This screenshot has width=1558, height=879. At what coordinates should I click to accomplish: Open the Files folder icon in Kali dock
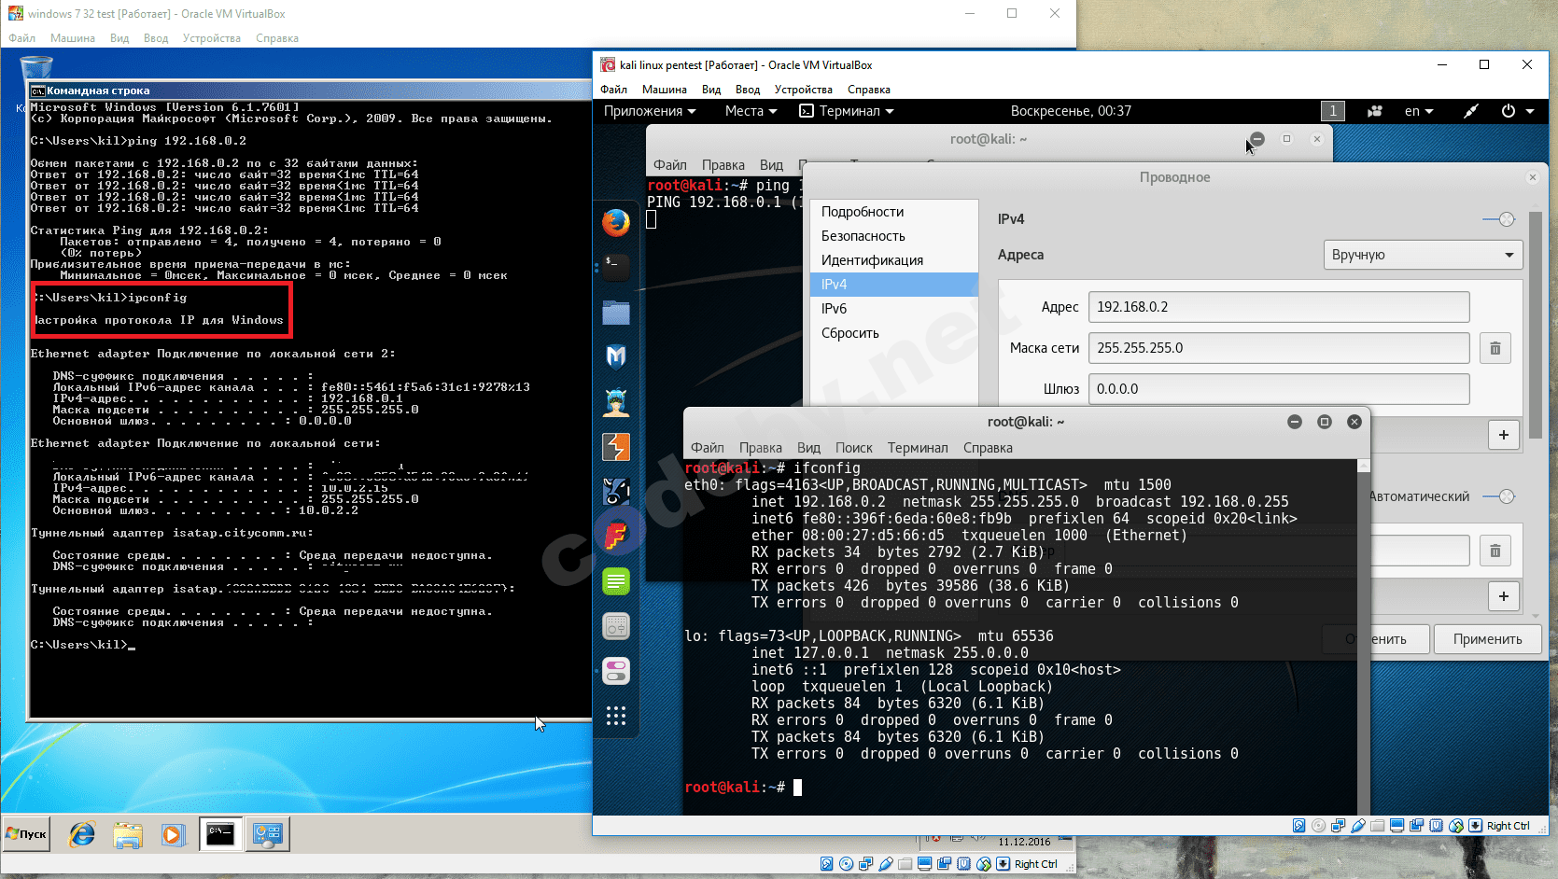coord(615,313)
